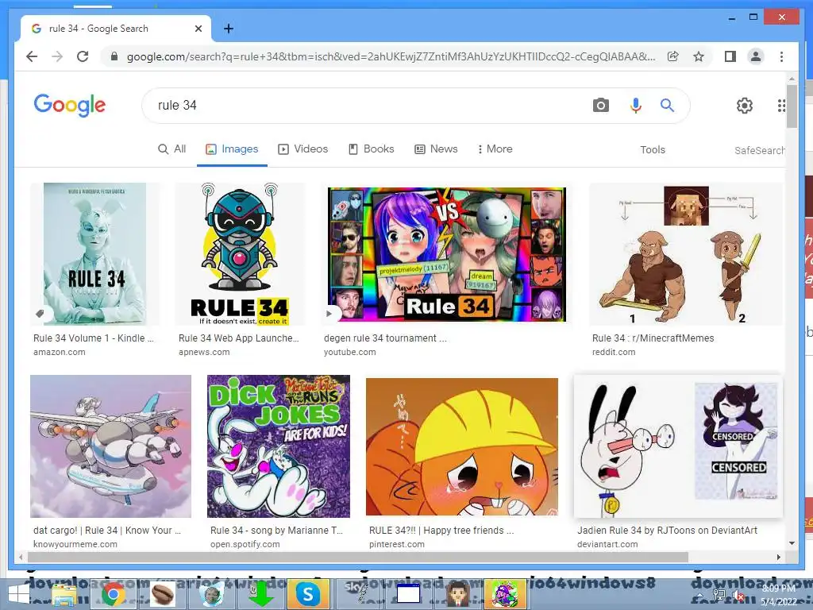The width and height of the screenshot is (813, 610).
Task: Open Chrome profile avatar icon
Action: click(756, 56)
